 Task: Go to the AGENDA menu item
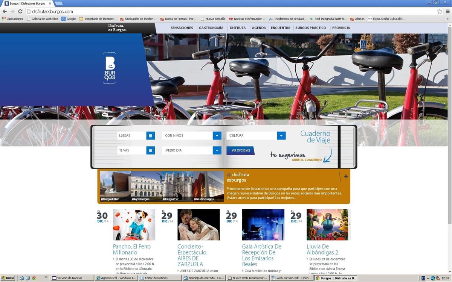click(x=259, y=28)
